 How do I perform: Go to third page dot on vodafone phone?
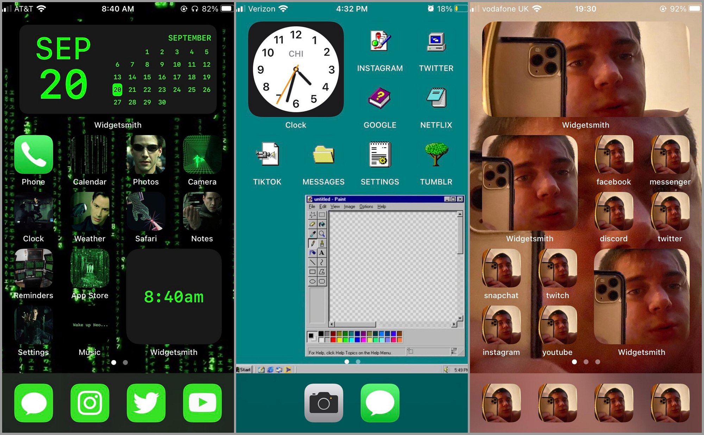[x=598, y=362]
